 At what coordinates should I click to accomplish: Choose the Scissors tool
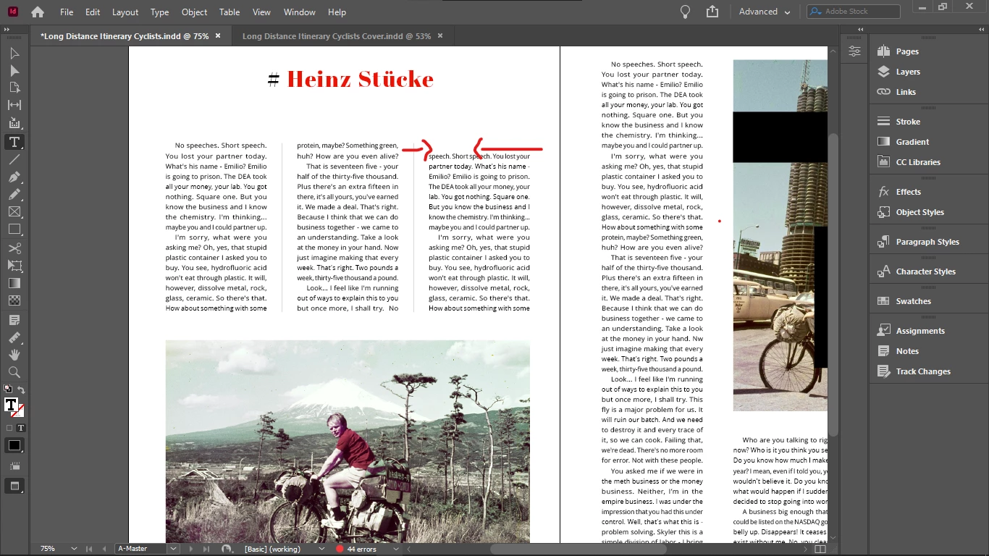pyautogui.click(x=14, y=248)
